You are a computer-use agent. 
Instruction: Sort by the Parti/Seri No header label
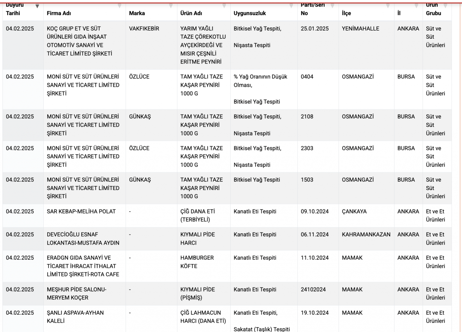tap(313, 9)
